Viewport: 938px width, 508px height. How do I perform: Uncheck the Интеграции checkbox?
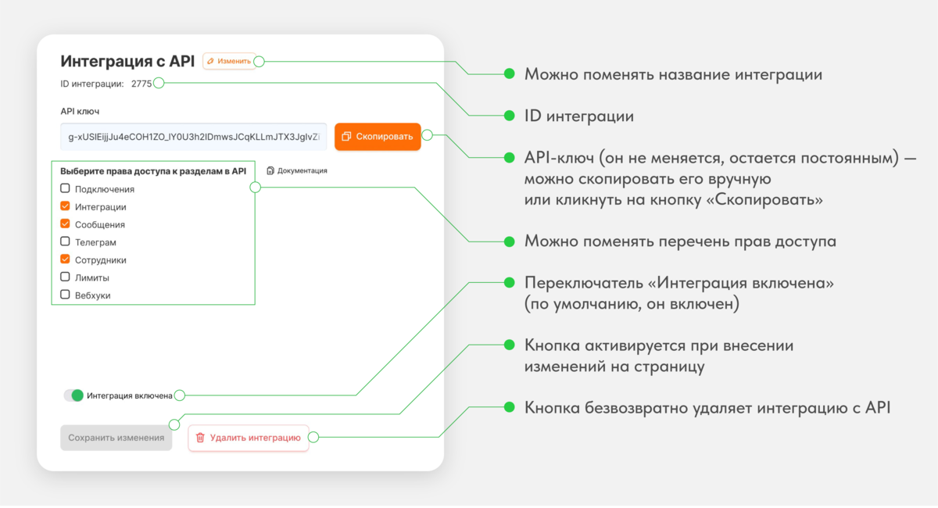tap(66, 206)
